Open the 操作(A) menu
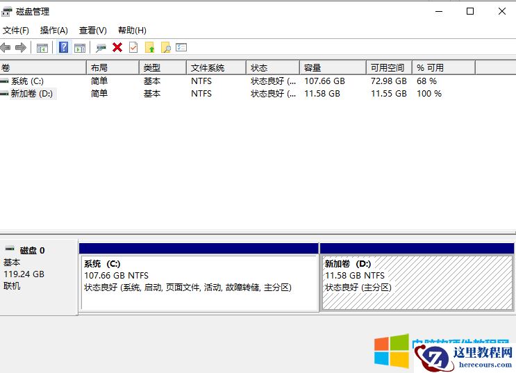 tap(54, 31)
